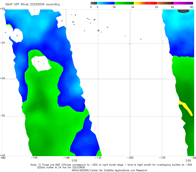
Task: Click the 'Times are GMT' note line
Action: [x=111, y=165]
